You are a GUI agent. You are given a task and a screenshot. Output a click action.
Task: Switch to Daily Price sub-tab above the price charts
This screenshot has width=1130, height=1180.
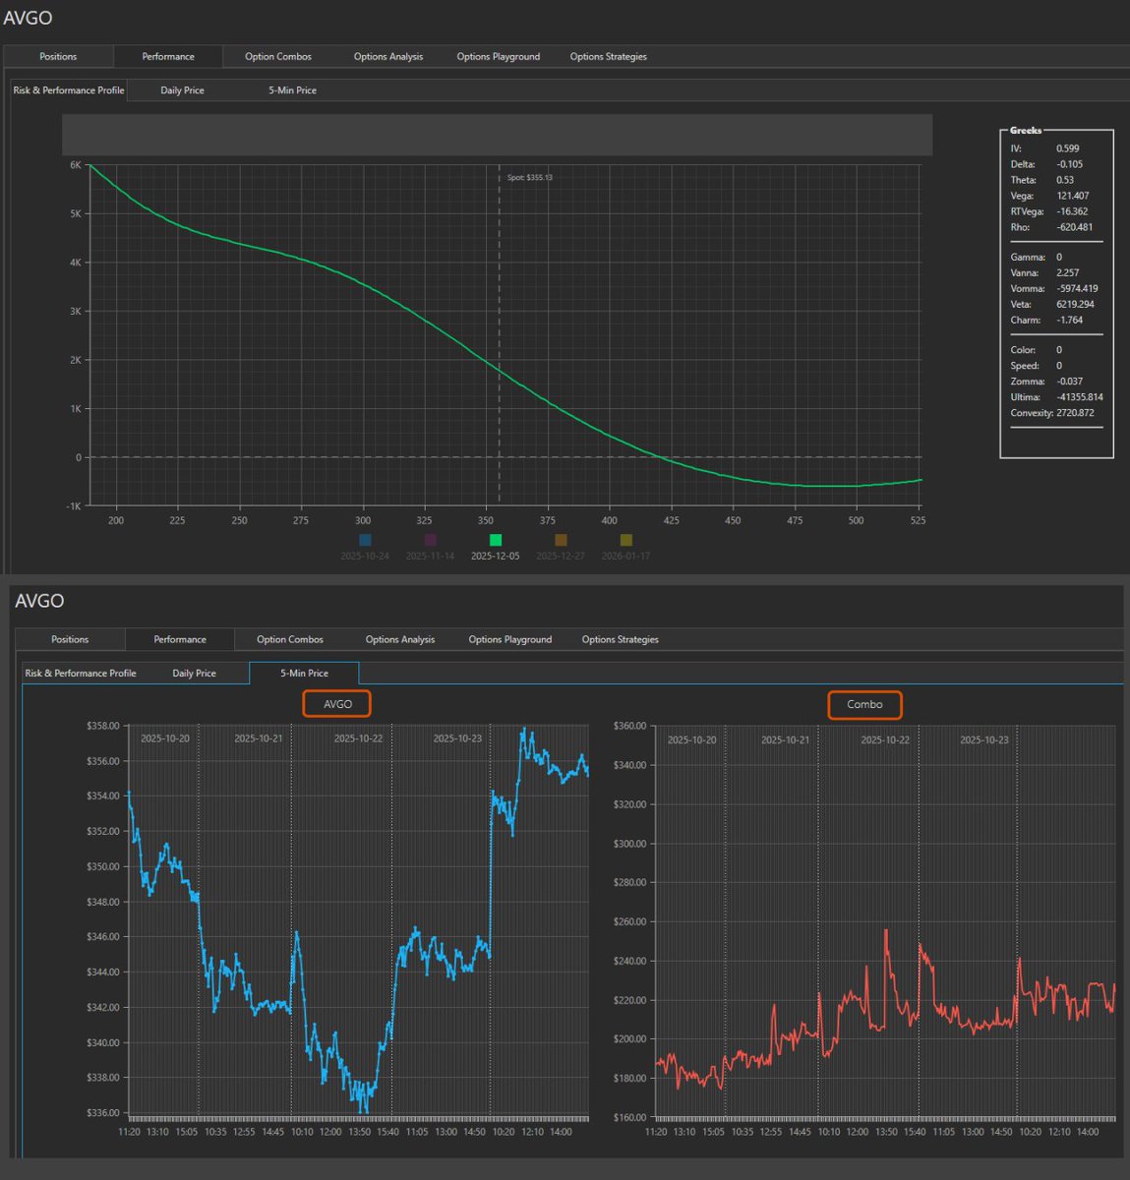(195, 674)
